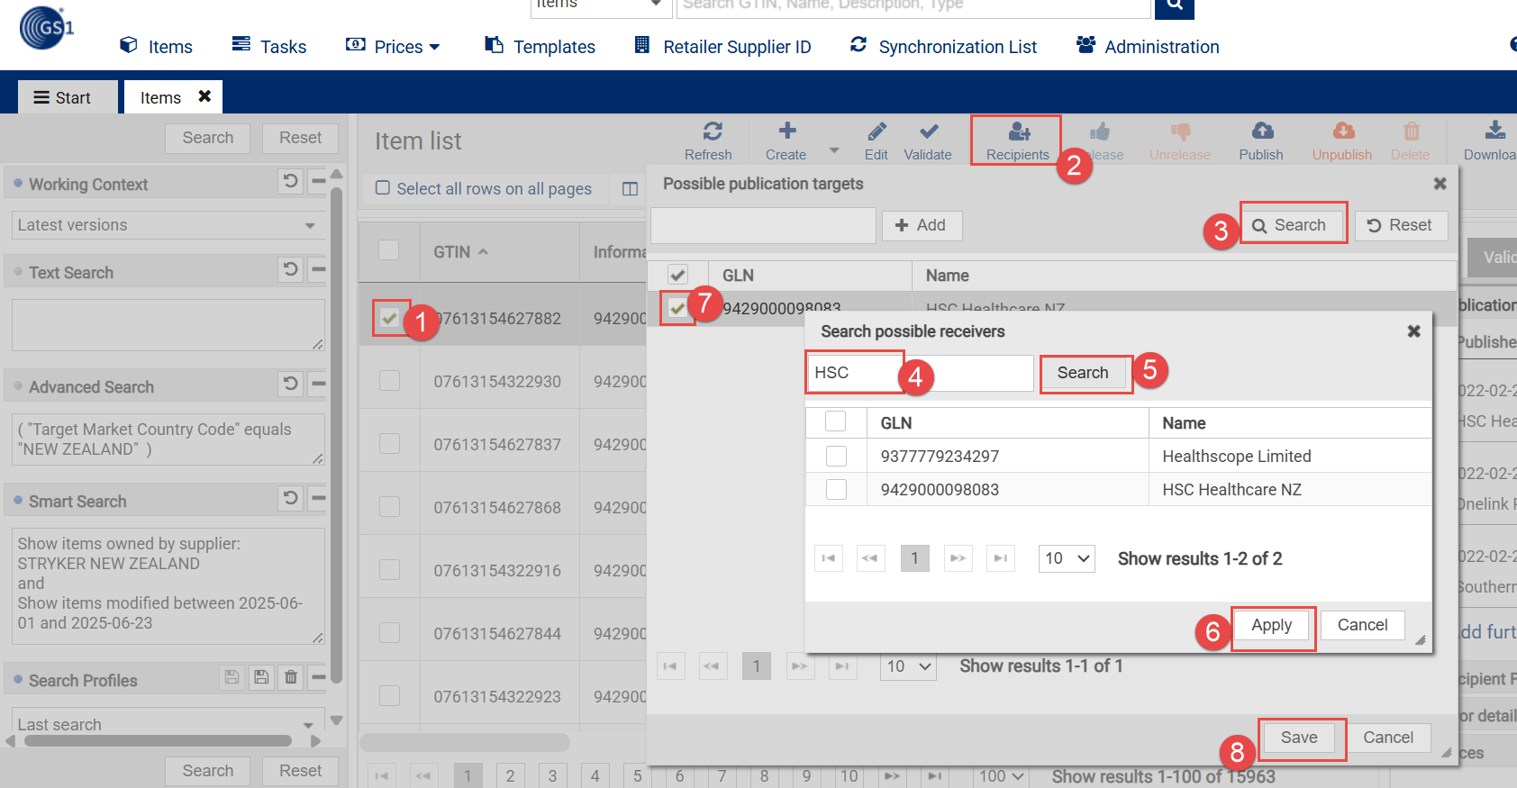Open the Items menu

[156, 46]
